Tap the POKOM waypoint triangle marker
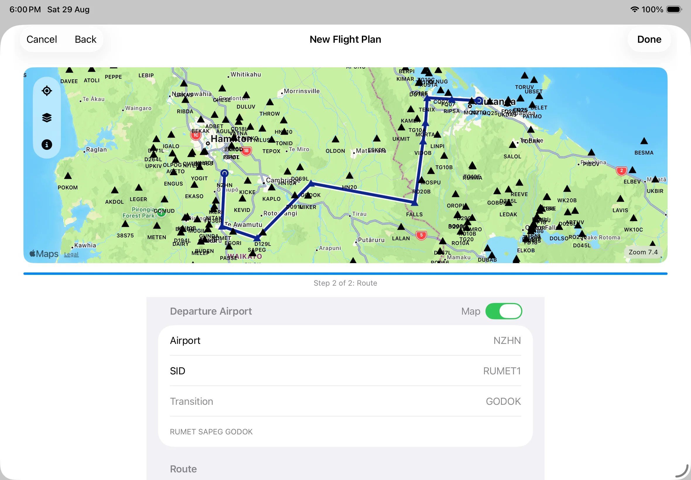 [68, 175]
